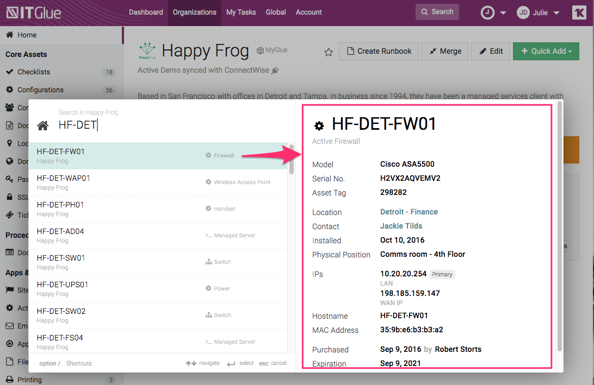Image resolution: width=594 pixels, height=385 pixels.
Task: Click the Home sidebar house icon
Action: 9,35
